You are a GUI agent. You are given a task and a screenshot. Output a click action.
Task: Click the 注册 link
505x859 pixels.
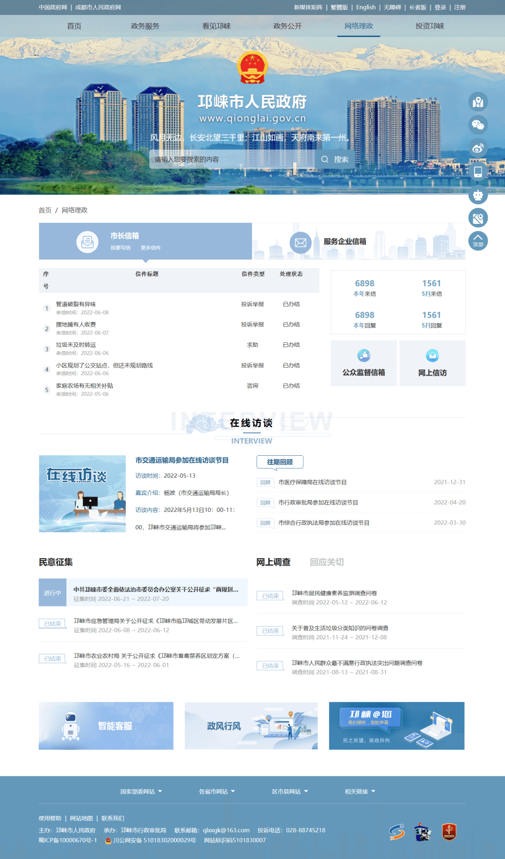tap(460, 7)
